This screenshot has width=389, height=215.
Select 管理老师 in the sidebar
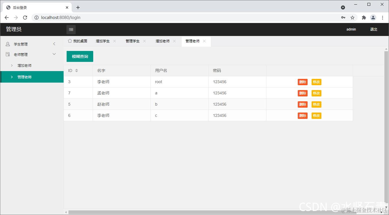[x=32, y=77]
